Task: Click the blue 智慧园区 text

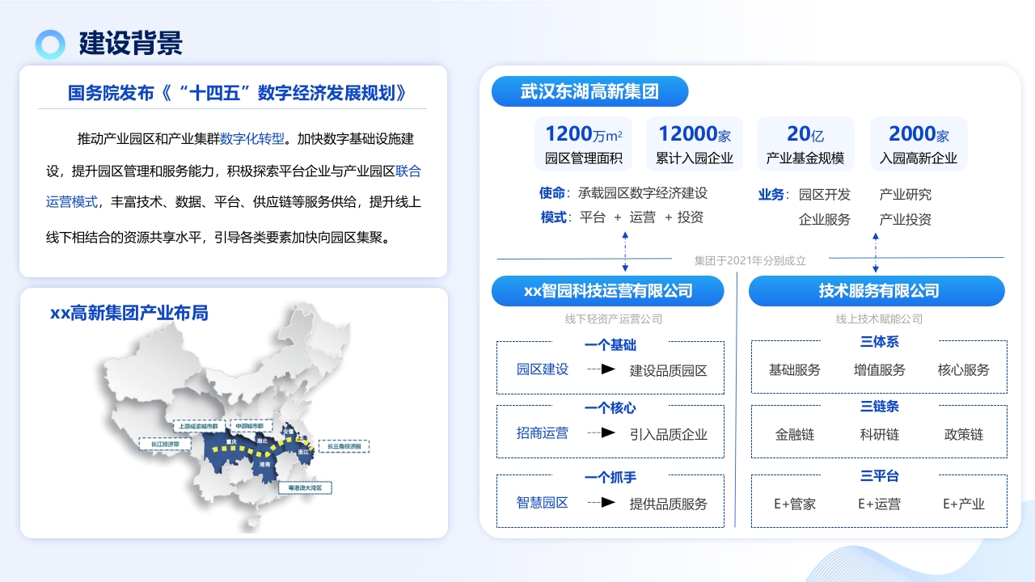Action: tap(543, 502)
